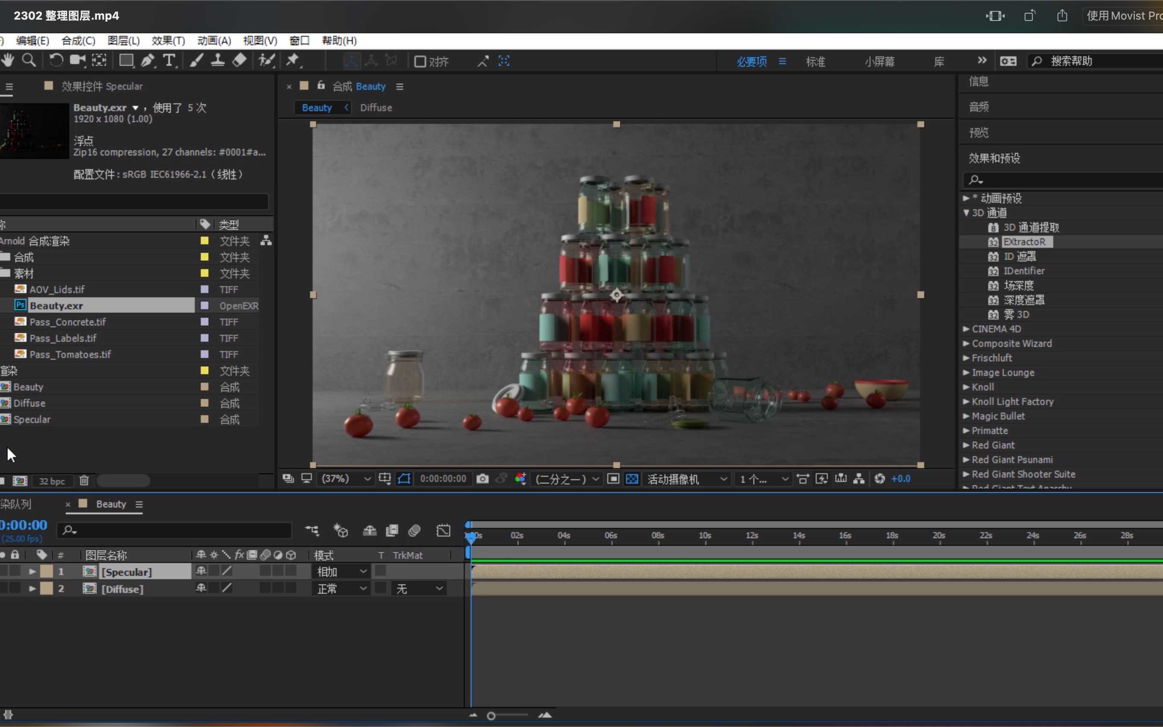This screenshot has width=1163, height=727.
Task: Click the camera snapshot icon
Action: tap(482, 478)
